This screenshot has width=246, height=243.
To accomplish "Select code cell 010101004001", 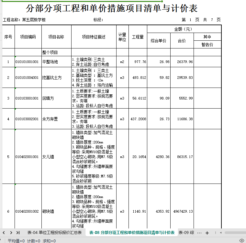I will click(28, 78).
